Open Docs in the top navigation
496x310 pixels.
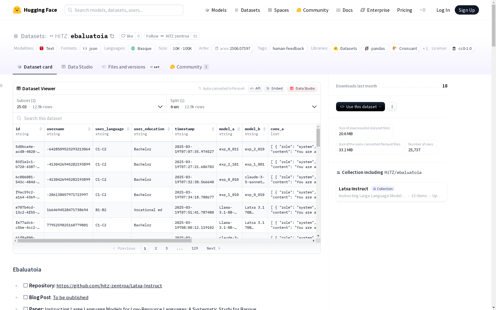click(344, 10)
